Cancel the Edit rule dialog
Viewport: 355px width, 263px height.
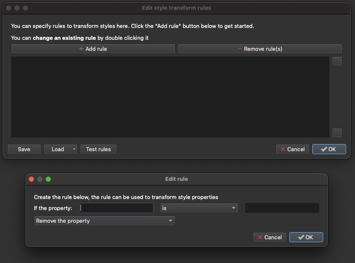(x=270, y=237)
